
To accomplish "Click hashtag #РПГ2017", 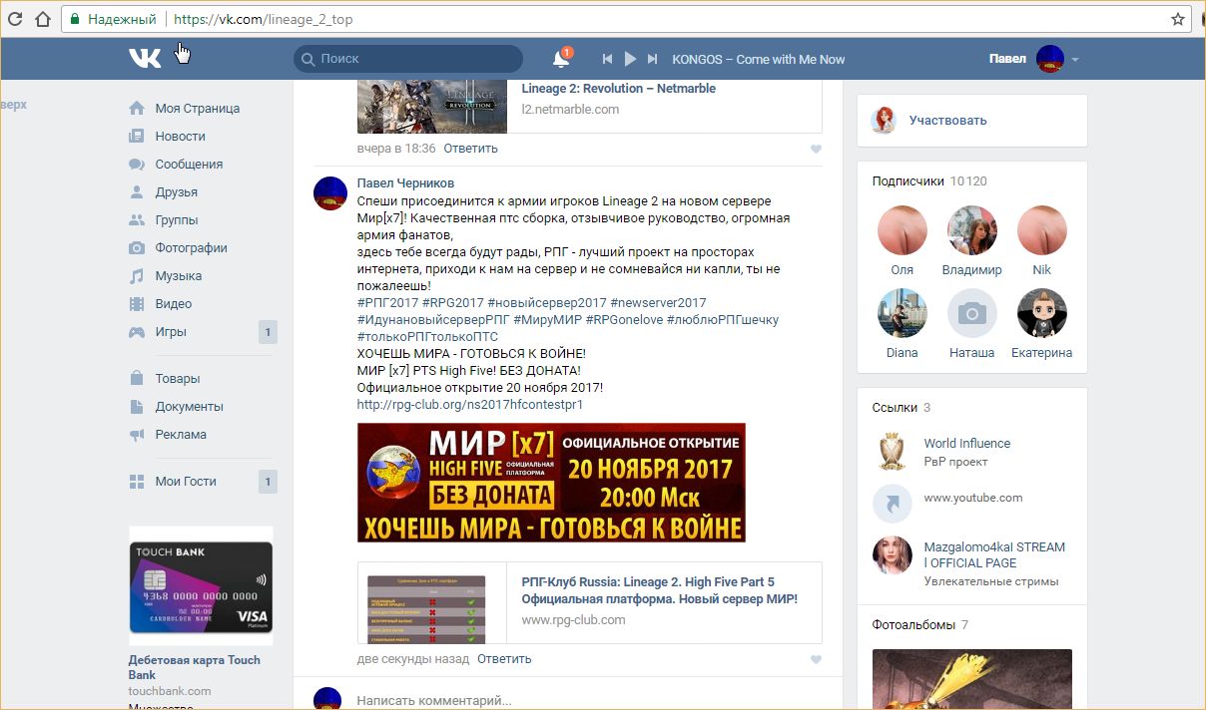I will coord(387,302).
